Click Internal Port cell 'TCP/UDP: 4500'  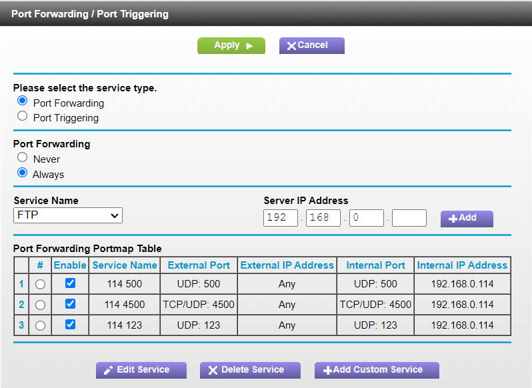pyautogui.click(x=375, y=305)
